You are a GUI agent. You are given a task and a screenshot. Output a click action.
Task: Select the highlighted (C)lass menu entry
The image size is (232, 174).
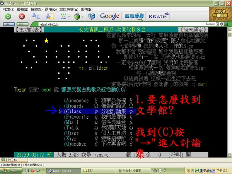tap(97, 111)
